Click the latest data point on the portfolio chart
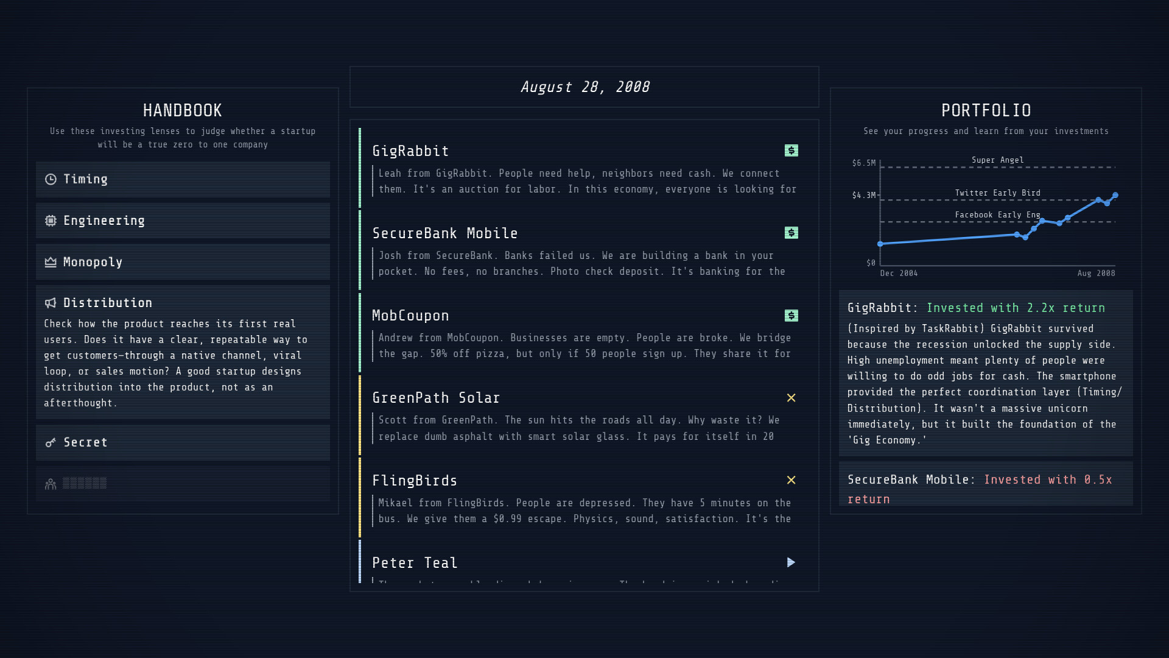 tap(1116, 196)
